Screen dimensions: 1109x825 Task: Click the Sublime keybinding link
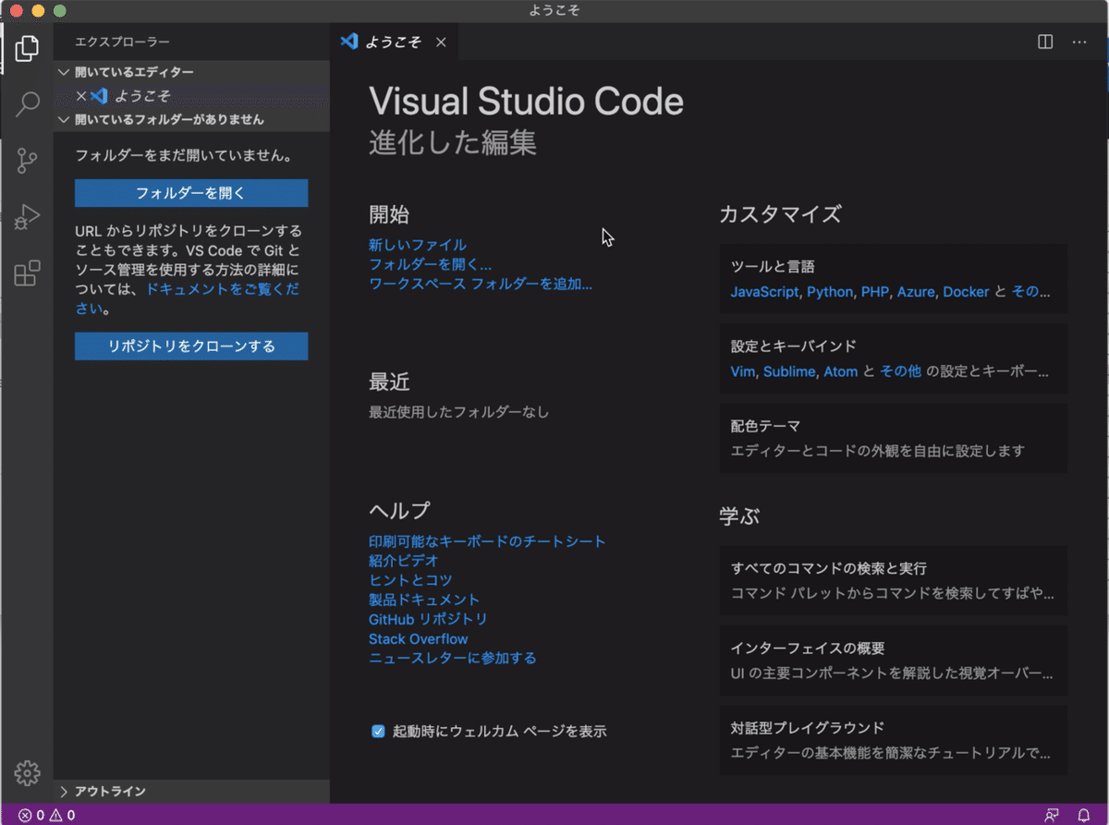pyautogui.click(x=789, y=371)
